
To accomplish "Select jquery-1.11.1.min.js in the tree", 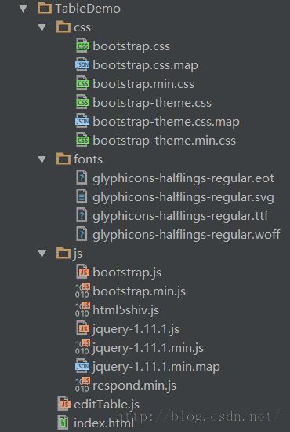I will 148,348.
